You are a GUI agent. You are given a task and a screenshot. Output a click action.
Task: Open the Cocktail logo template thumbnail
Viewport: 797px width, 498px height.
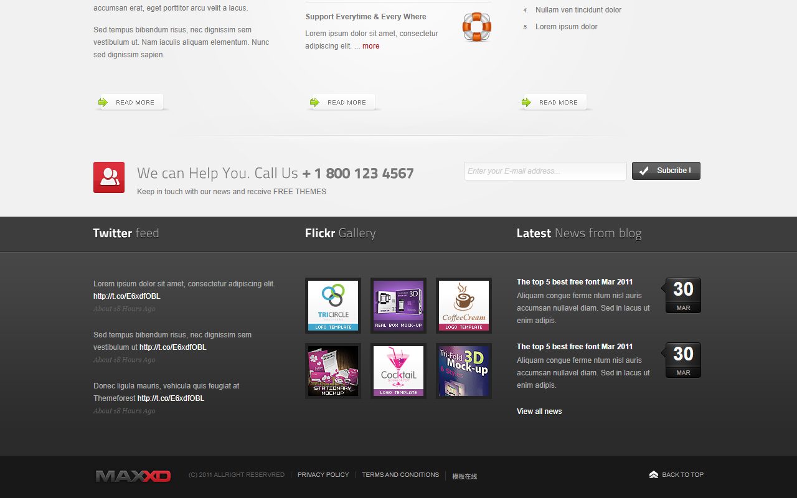pyautogui.click(x=398, y=371)
